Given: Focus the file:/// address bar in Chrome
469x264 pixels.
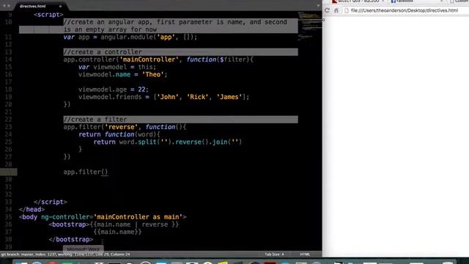Looking at the screenshot, I should (x=405, y=10).
